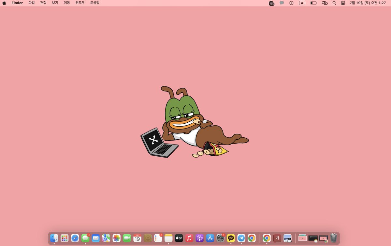Viewport: 391px width, 246px height.
Task: Open Launchpad in the Dock
Action: 65,238
